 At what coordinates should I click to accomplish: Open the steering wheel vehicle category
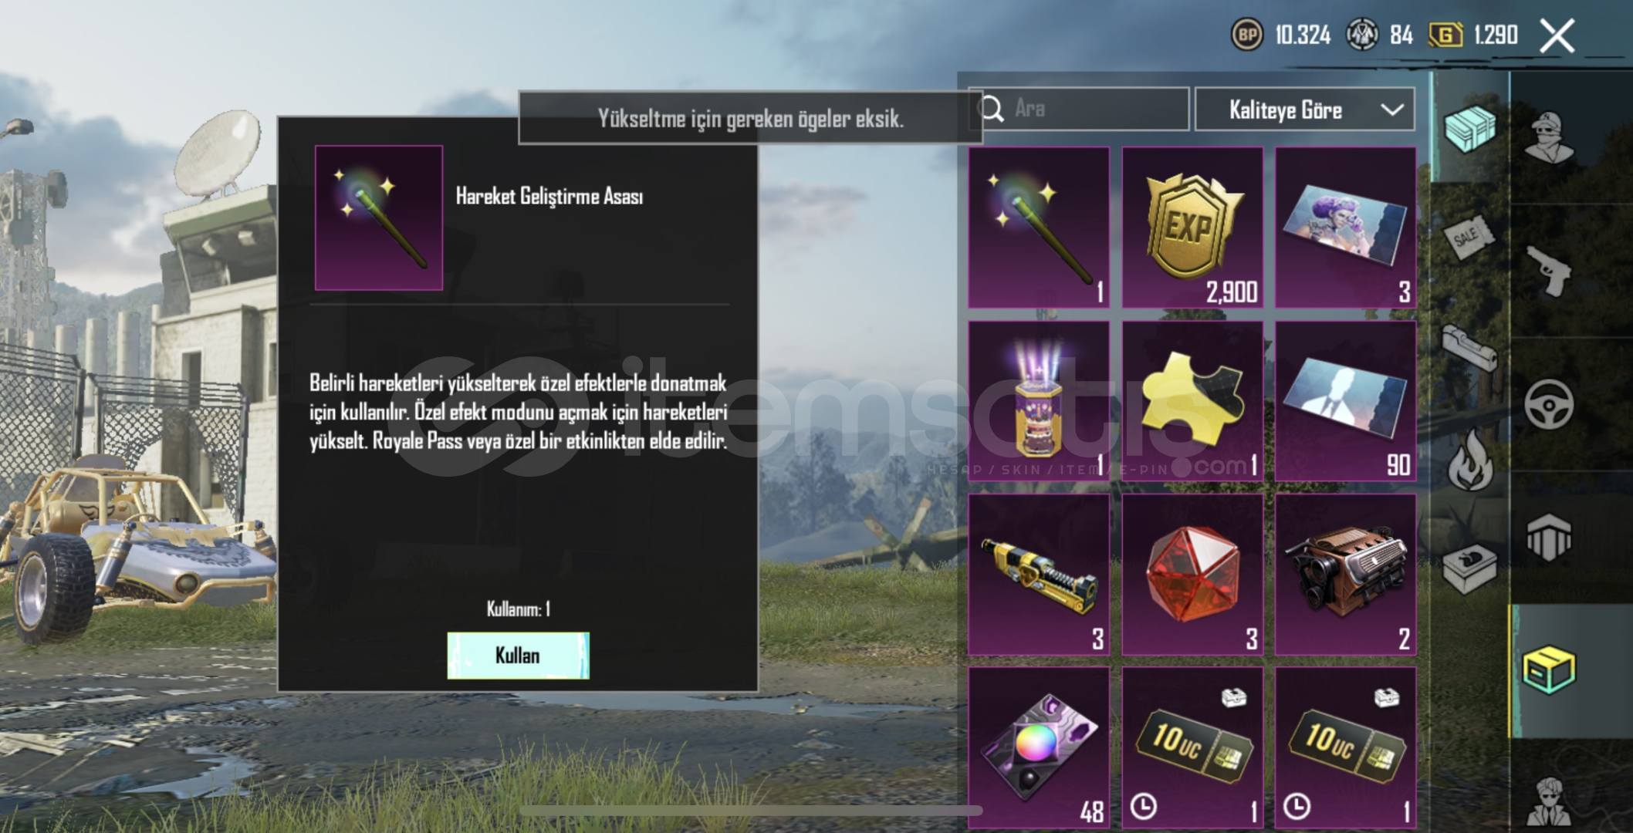1549,404
